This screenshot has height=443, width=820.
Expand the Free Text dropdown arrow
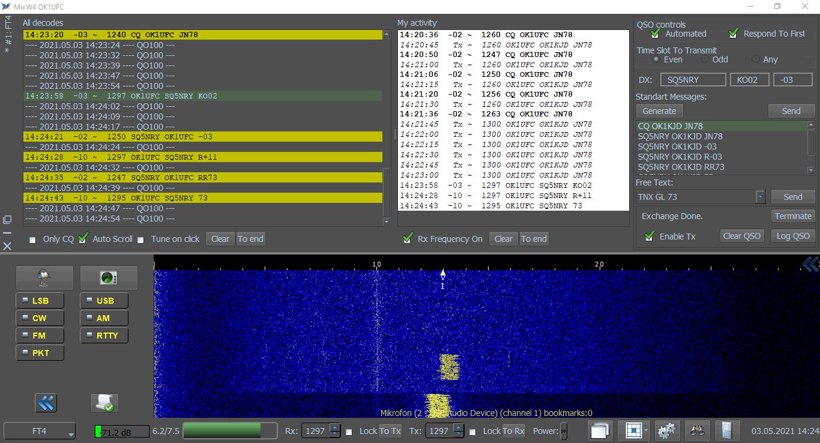coord(761,197)
